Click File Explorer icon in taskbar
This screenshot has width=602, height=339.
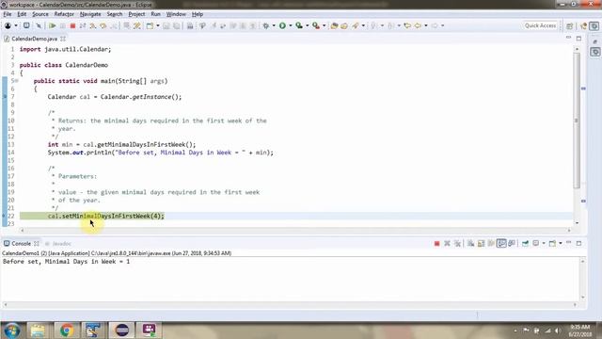[x=38, y=331]
